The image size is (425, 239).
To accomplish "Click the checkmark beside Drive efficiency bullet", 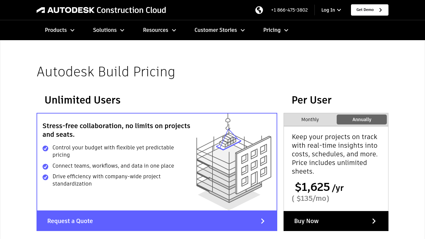I will click(x=45, y=177).
